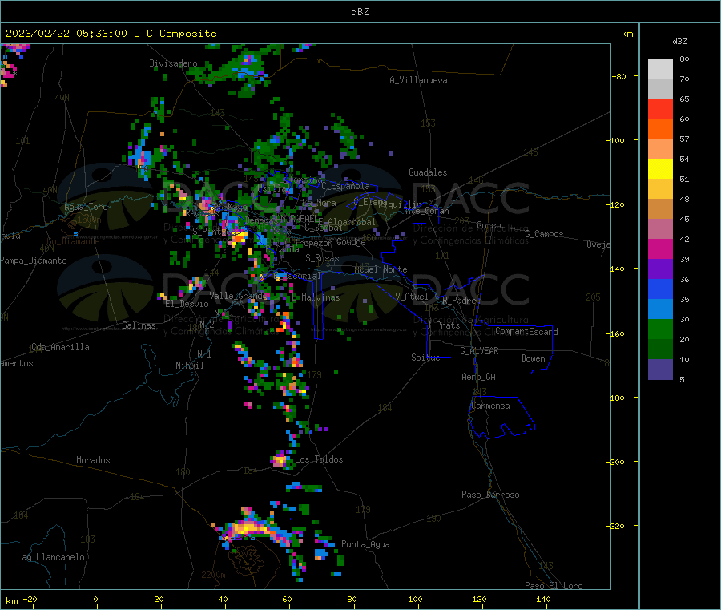Select the Cda_Amarilla map label
The width and height of the screenshot is (721, 610).
click(x=60, y=347)
